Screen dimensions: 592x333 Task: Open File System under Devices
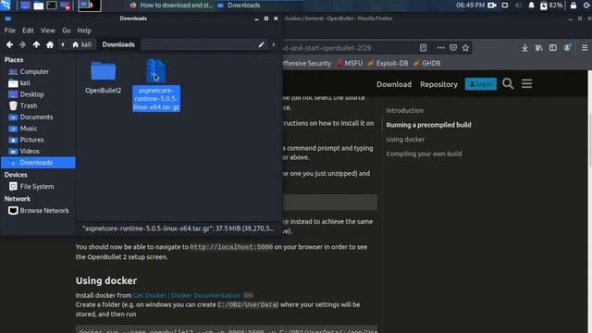[38, 186]
